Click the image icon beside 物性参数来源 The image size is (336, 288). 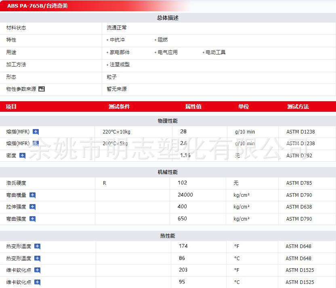(42, 89)
